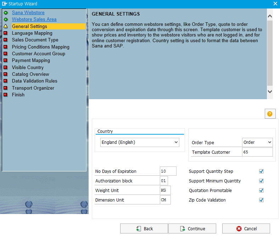
Task: Click the red status icon beside Finish
Action: [6, 95]
